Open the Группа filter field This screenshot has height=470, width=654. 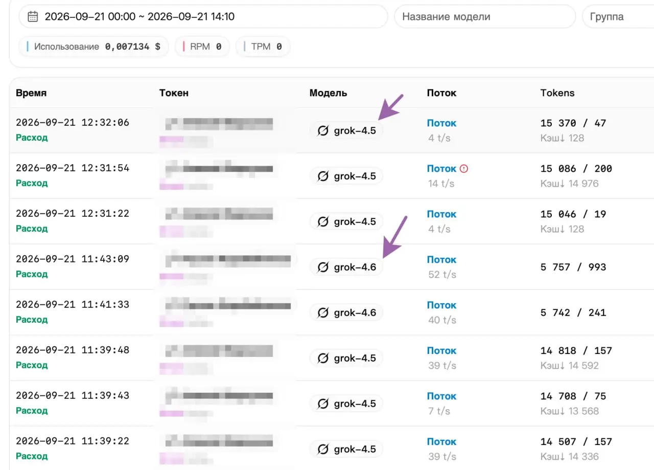coord(618,17)
